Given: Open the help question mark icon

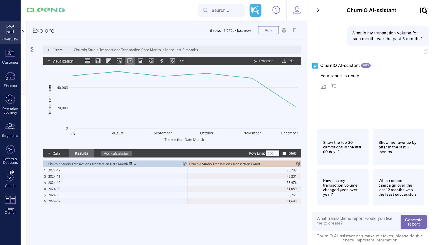Looking at the screenshot, I should click(x=276, y=10).
